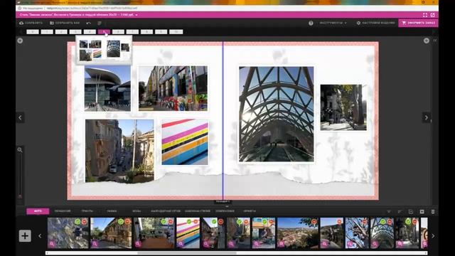Viewport: 455px width, 256px height.
Task: Select the colorful stripes photo on page
Action: pos(185,142)
